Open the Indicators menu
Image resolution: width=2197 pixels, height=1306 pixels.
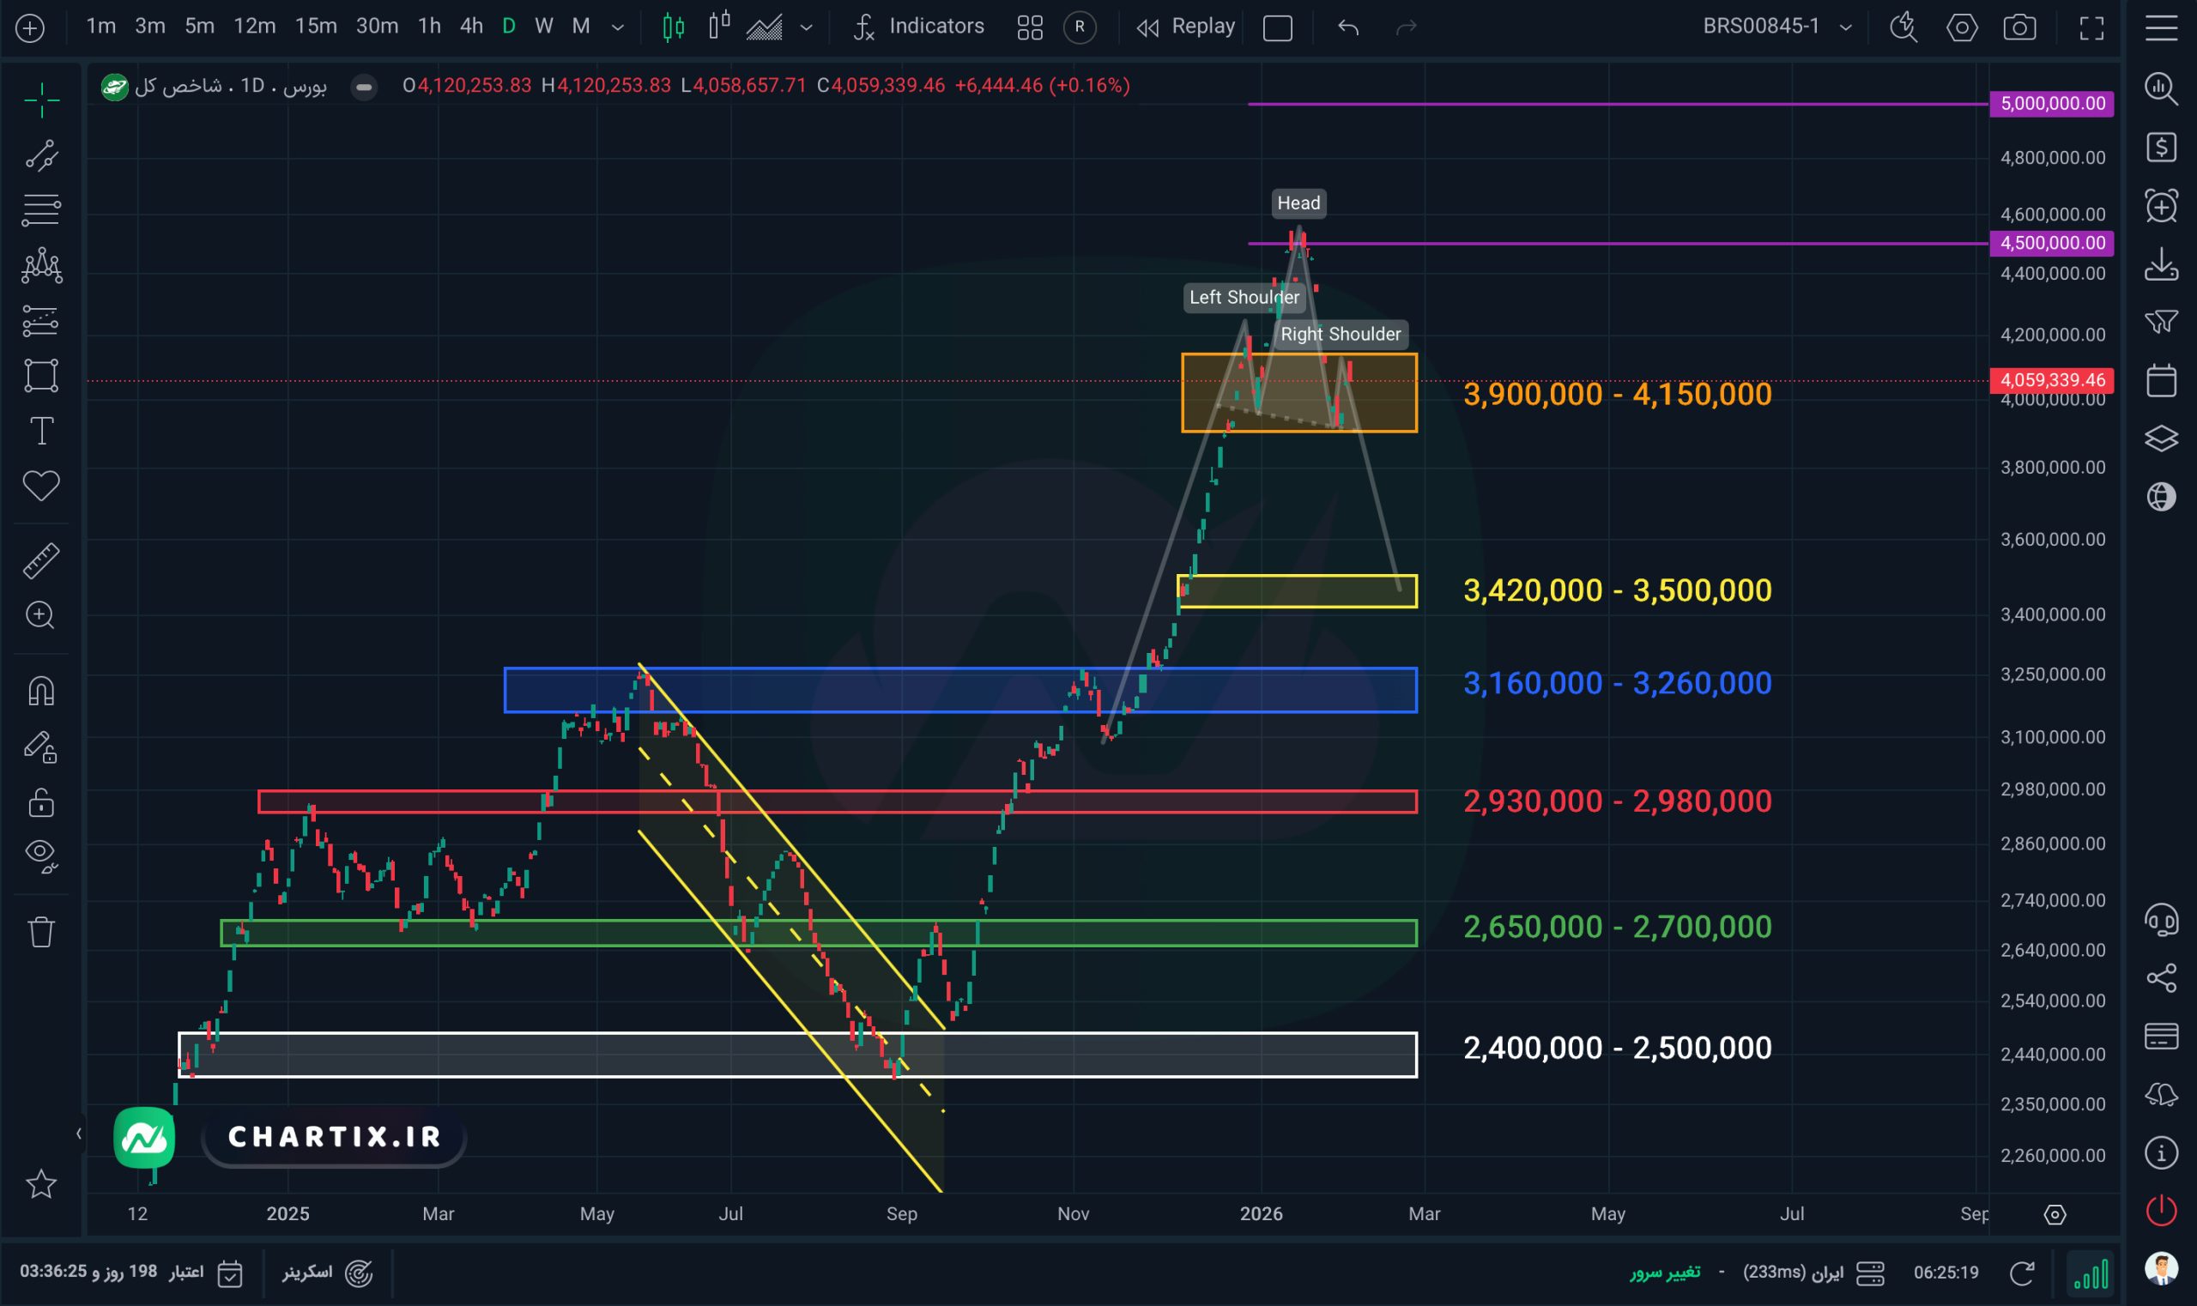point(919,27)
